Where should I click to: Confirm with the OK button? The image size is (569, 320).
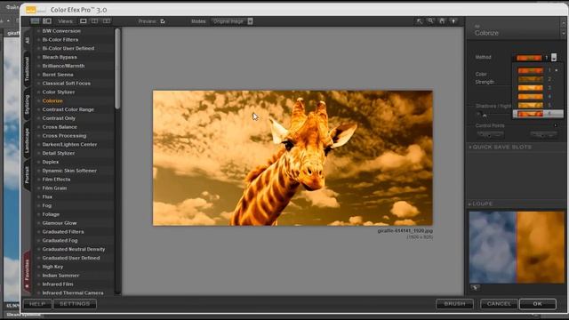click(x=537, y=304)
